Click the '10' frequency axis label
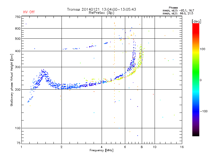Image resolution: width=214 pixels, height=160 pixels. pyautogui.click(x=155, y=147)
